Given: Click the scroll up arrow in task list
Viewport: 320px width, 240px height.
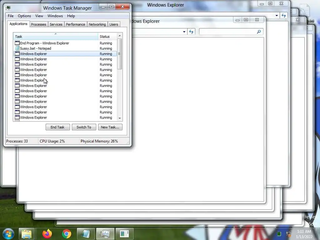Looking at the screenshot, I should 120,36.
